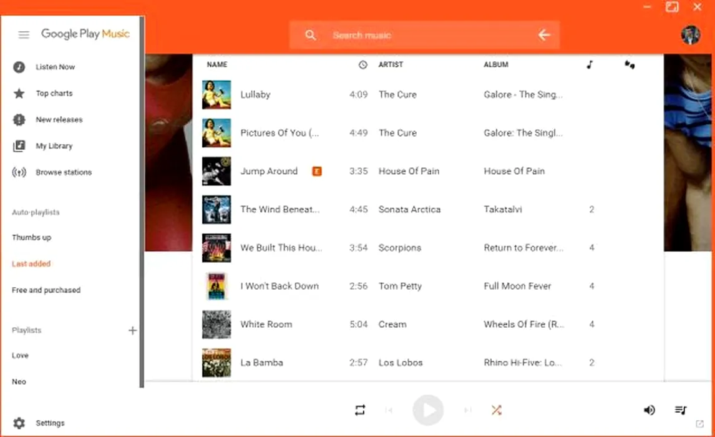Skip to the previous track

pos(389,410)
